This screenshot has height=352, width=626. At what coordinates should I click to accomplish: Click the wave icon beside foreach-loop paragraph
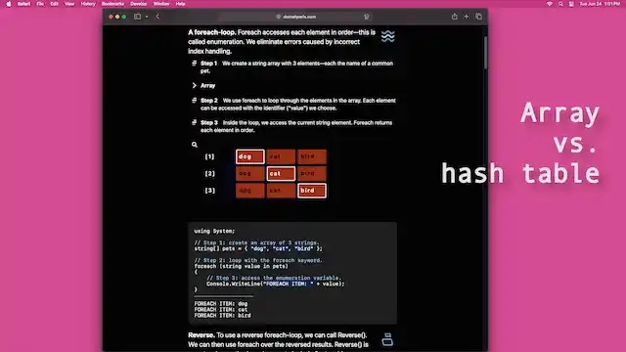pyautogui.click(x=387, y=36)
